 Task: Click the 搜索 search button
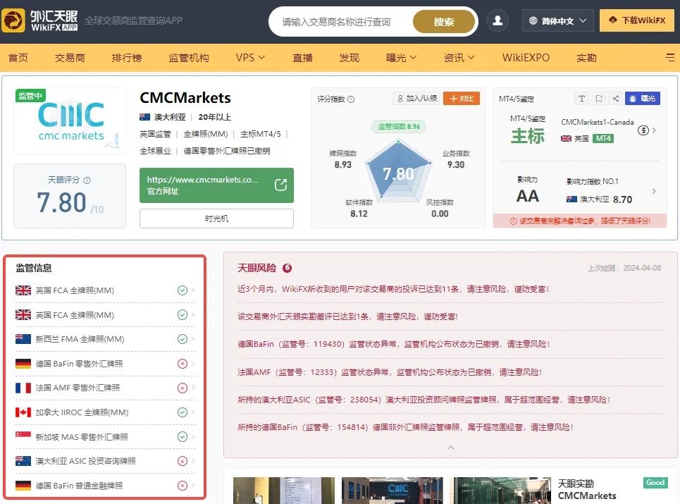click(444, 22)
